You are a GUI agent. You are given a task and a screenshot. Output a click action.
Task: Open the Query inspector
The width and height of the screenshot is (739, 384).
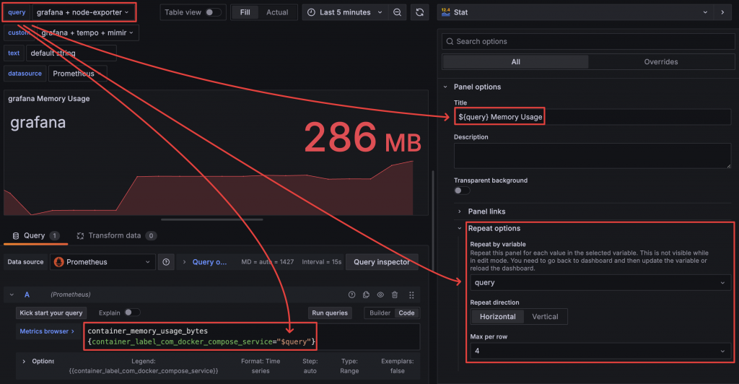382,262
